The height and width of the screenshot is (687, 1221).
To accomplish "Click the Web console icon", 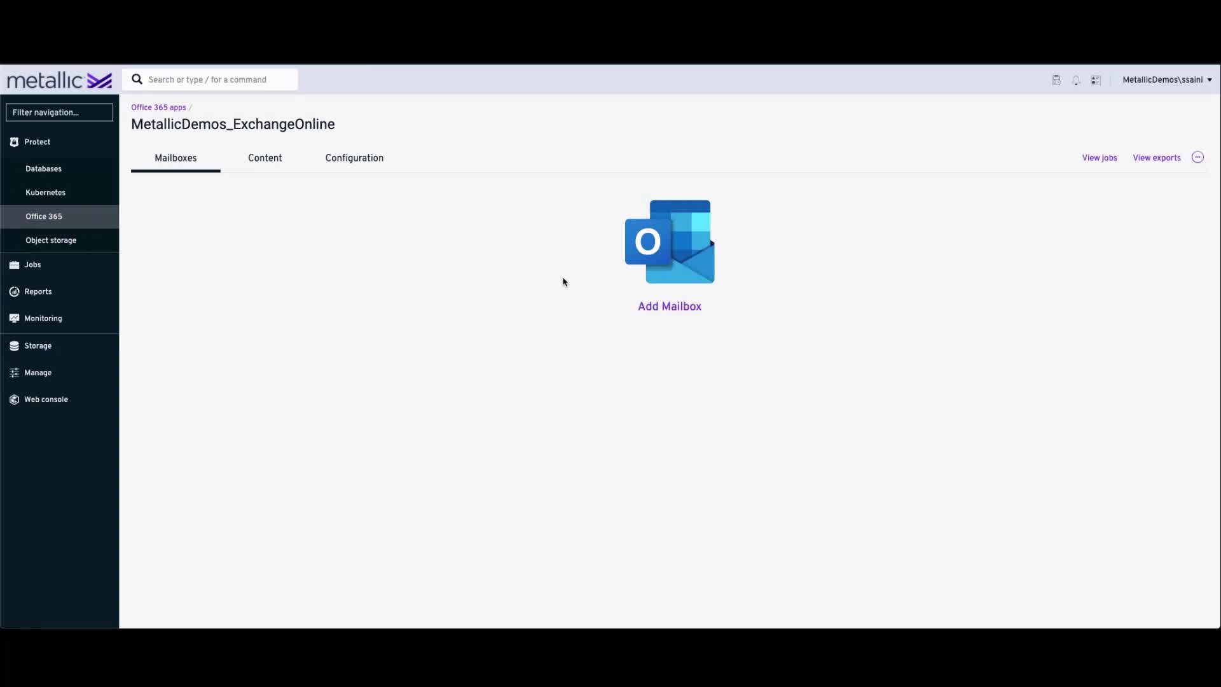I will pyautogui.click(x=14, y=399).
